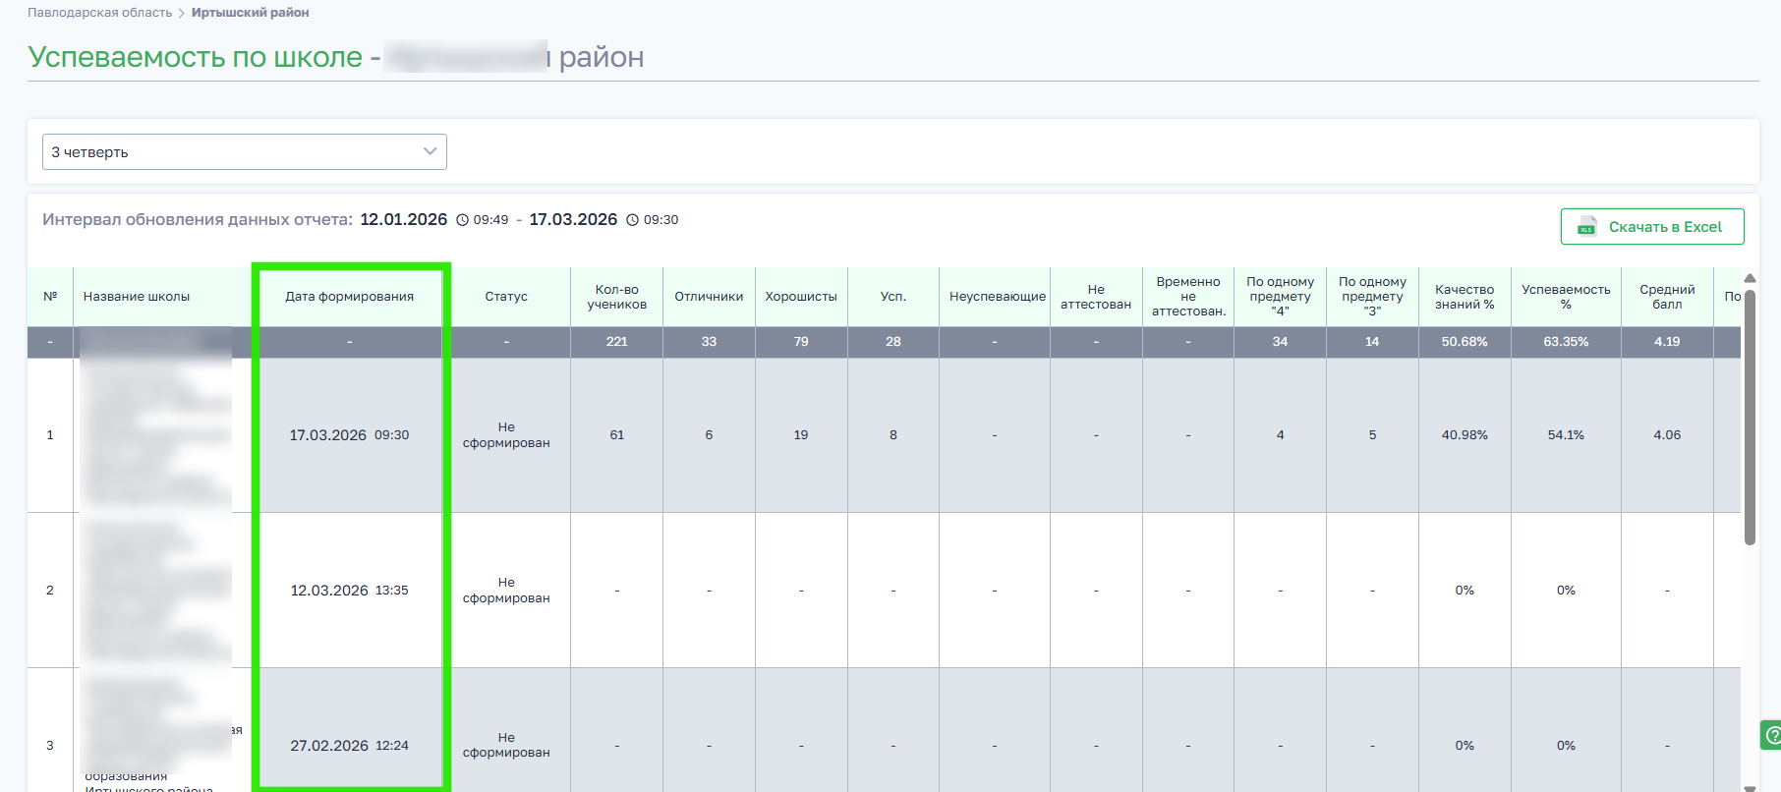
Task: Click the date cell 12.03.2026 13:35
Action: click(350, 591)
